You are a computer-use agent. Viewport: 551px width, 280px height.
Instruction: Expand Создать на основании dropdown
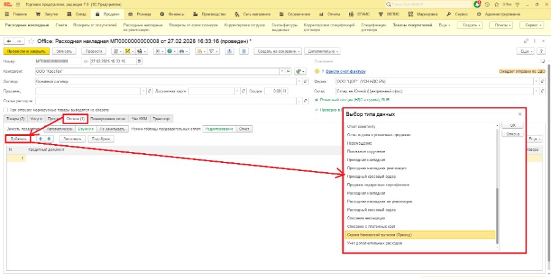[278, 51]
